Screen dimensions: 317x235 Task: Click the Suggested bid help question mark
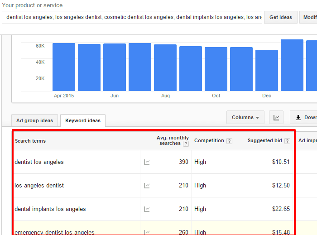pyautogui.click(x=287, y=141)
